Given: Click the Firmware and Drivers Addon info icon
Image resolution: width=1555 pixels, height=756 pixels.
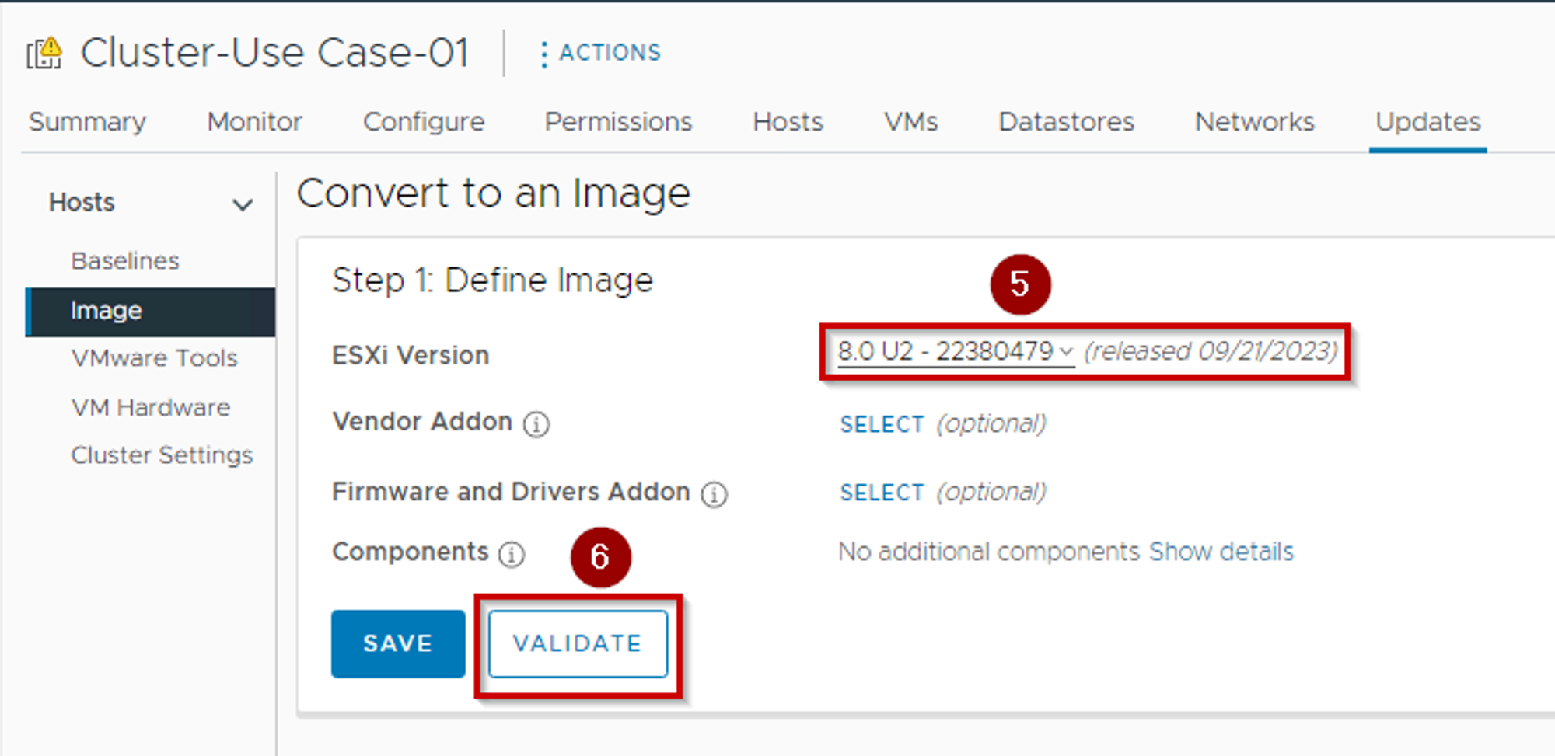Looking at the screenshot, I should 714,494.
